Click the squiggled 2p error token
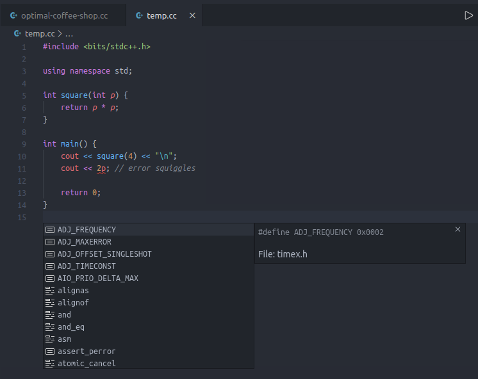The image size is (478, 379). tap(101, 168)
